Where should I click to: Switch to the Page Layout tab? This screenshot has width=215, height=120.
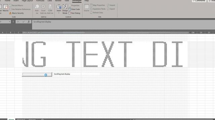(x=27, y=1)
